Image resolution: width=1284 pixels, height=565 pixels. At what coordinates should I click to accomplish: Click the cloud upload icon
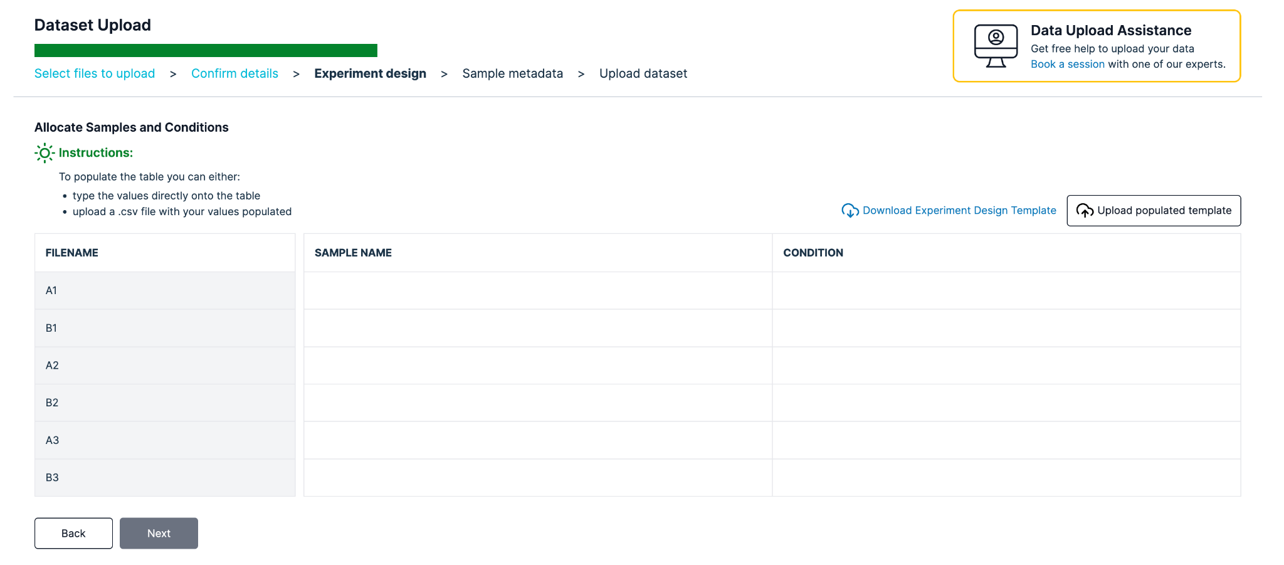click(1085, 211)
